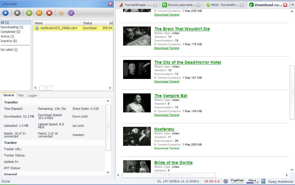
Task: Click the Torrentfreak tab favicon
Action: click(x=121, y=5)
